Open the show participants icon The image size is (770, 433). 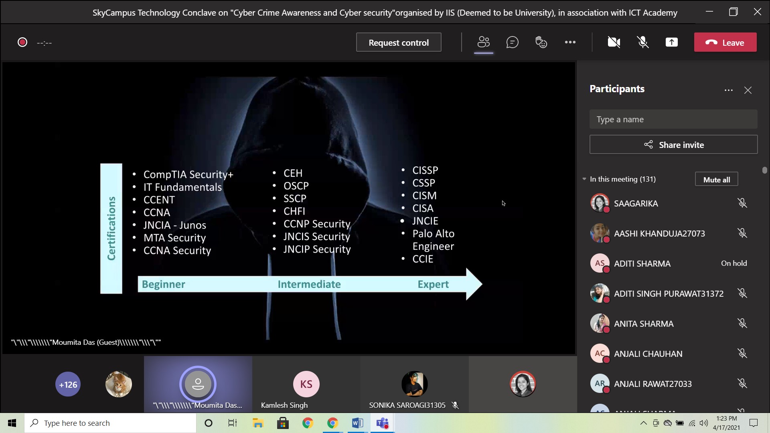(x=483, y=42)
